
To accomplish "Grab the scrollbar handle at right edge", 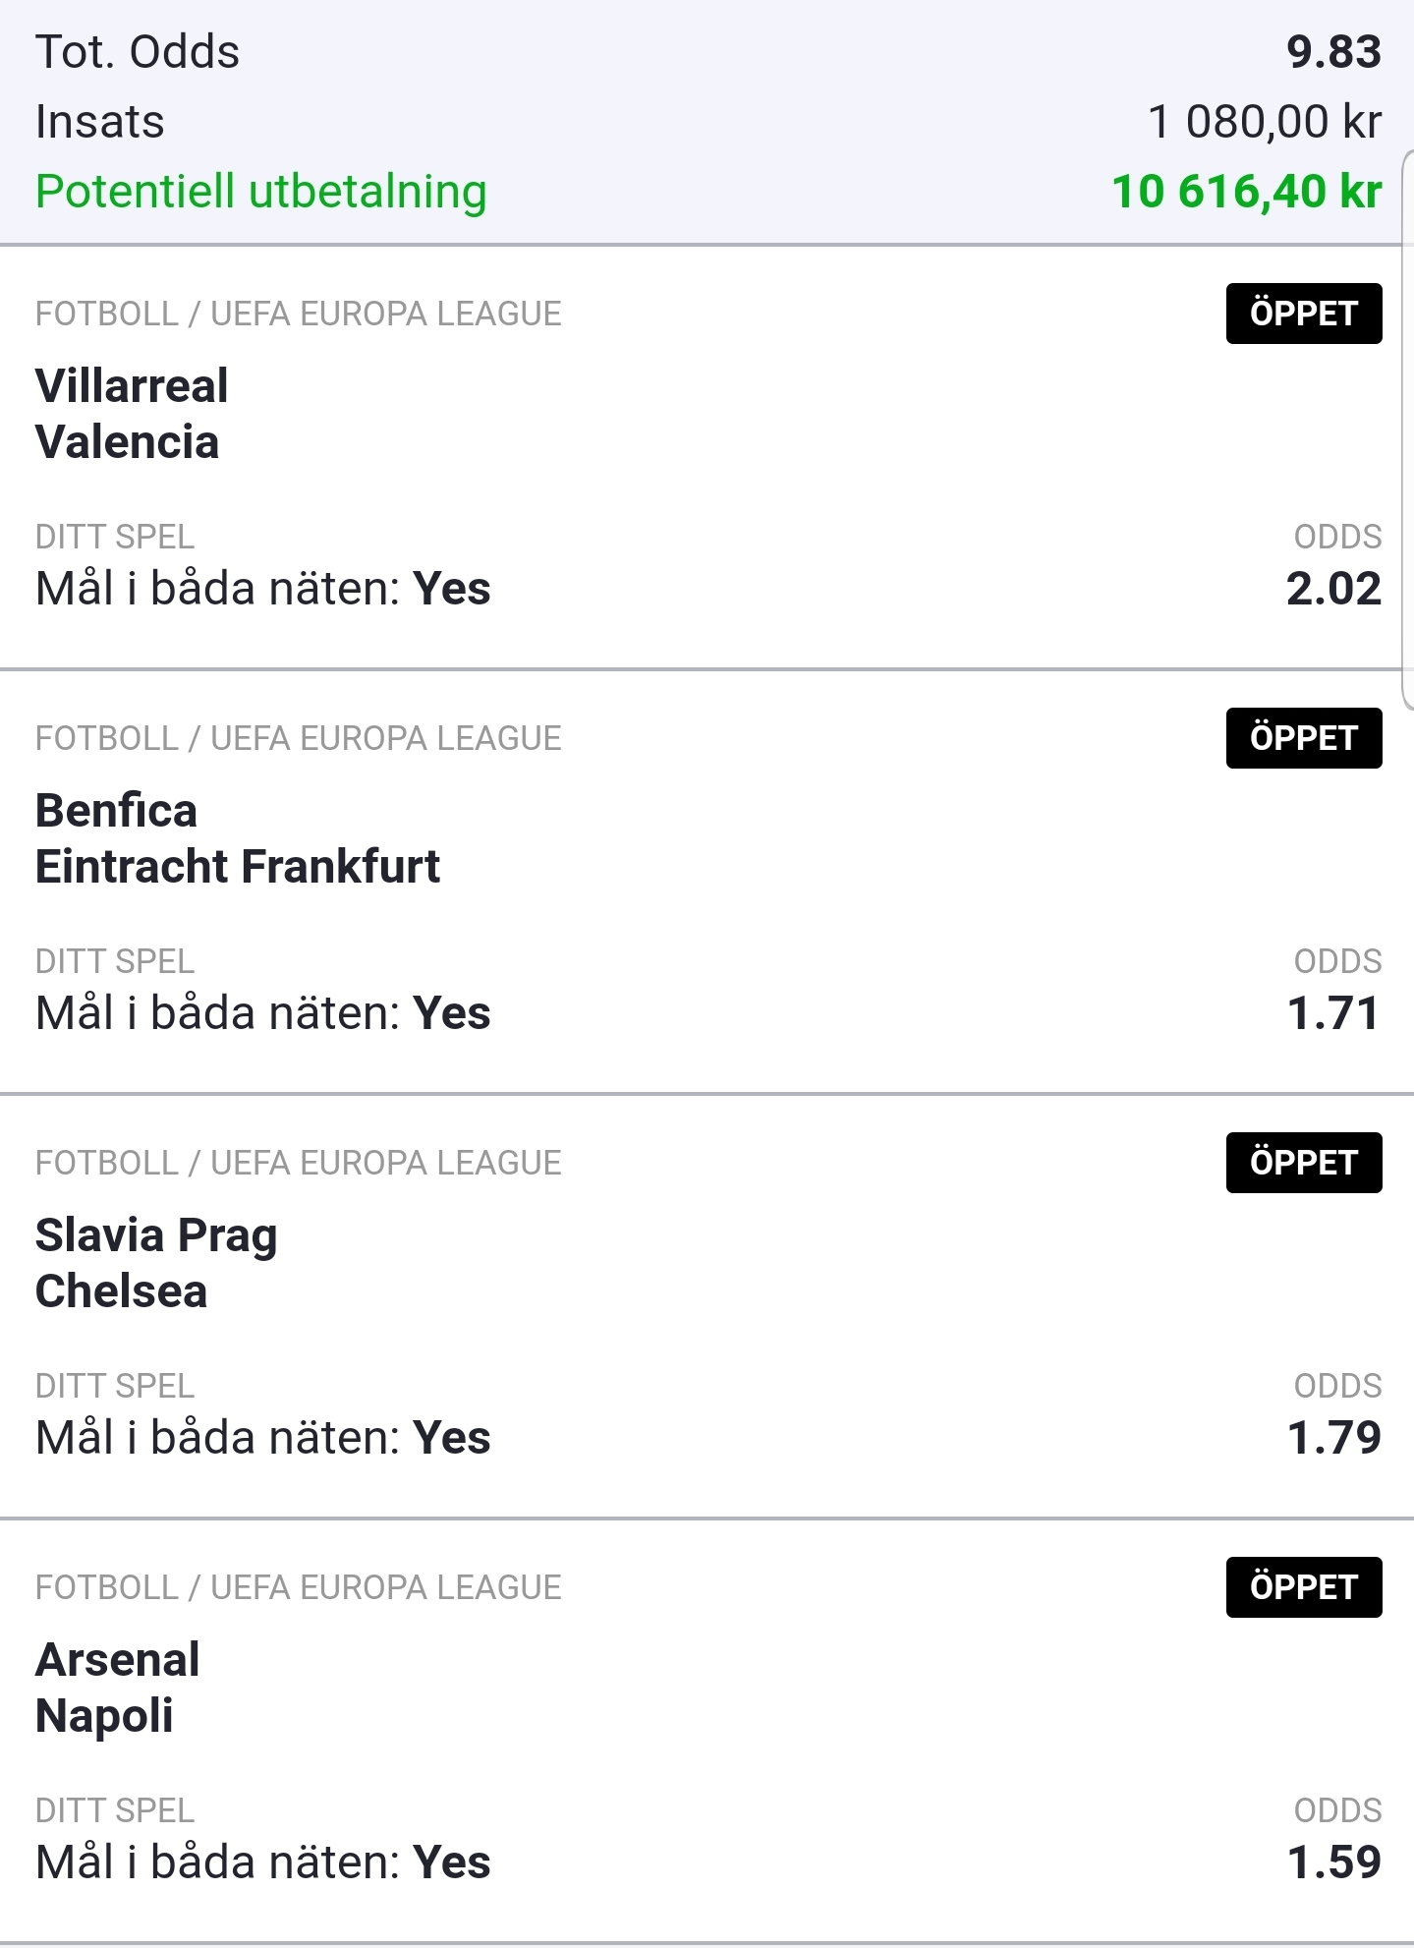I will (1407, 430).
